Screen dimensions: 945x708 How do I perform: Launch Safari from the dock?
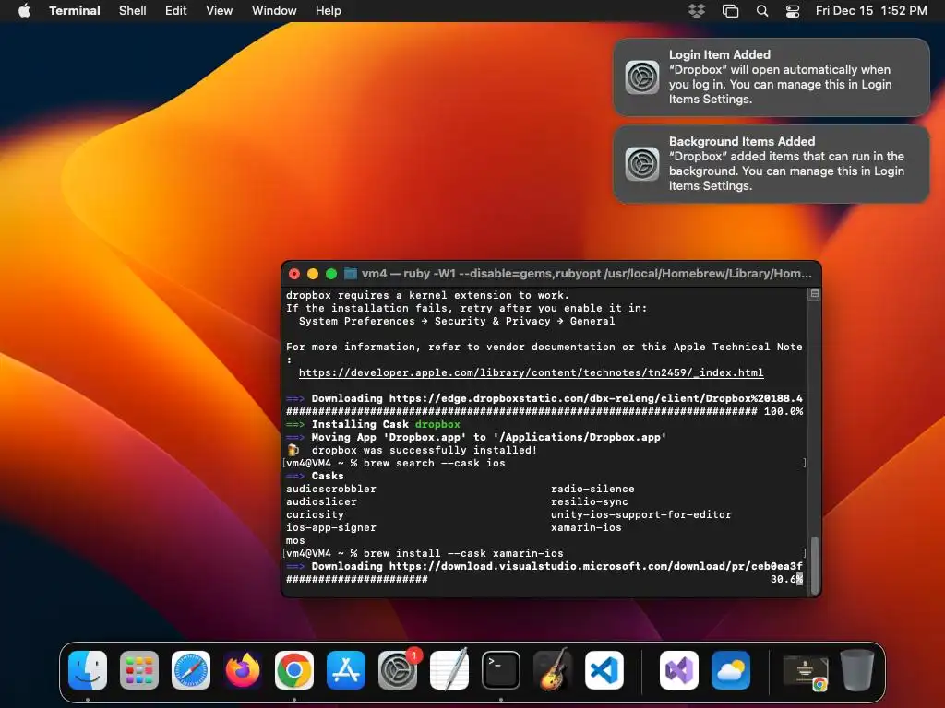(191, 669)
